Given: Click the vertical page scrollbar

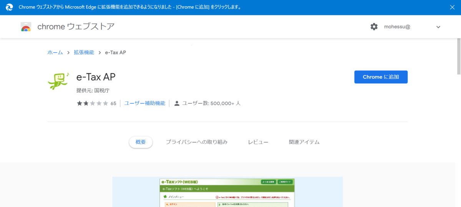Looking at the screenshot, I should (459, 56).
